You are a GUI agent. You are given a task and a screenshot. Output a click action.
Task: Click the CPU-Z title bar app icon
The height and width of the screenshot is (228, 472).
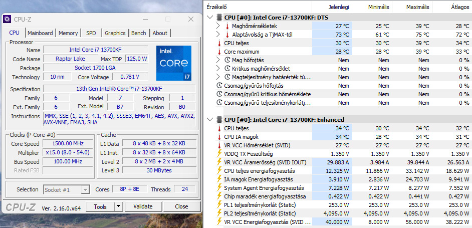[x=7, y=19]
